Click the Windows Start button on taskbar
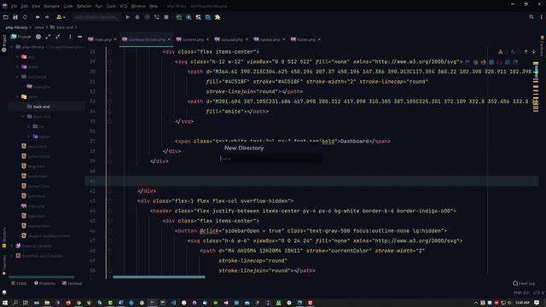This screenshot has width=546, height=307. 5,303
